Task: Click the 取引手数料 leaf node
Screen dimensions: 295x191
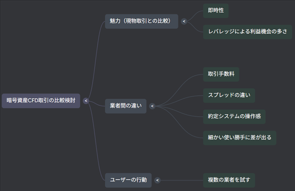Action: (x=221, y=74)
